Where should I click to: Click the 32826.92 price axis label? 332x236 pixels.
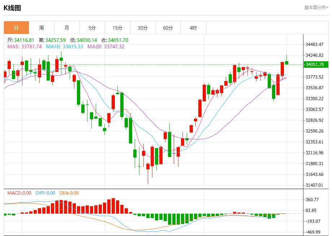(314, 120)
